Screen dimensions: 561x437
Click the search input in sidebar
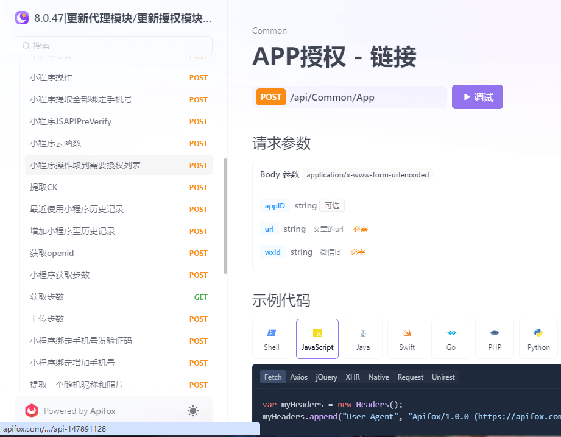[113, 46]
